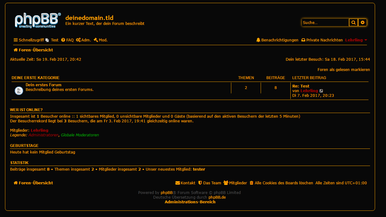Open Mod. moderator control panel
This screenshot has height=217, width=386.
[x=101, y=40]
